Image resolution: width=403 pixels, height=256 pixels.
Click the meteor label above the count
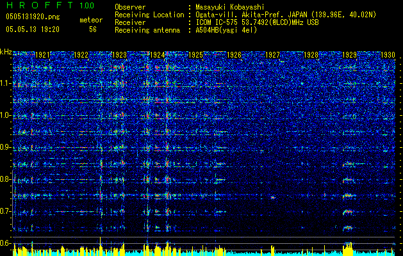(x=91, y=20)
